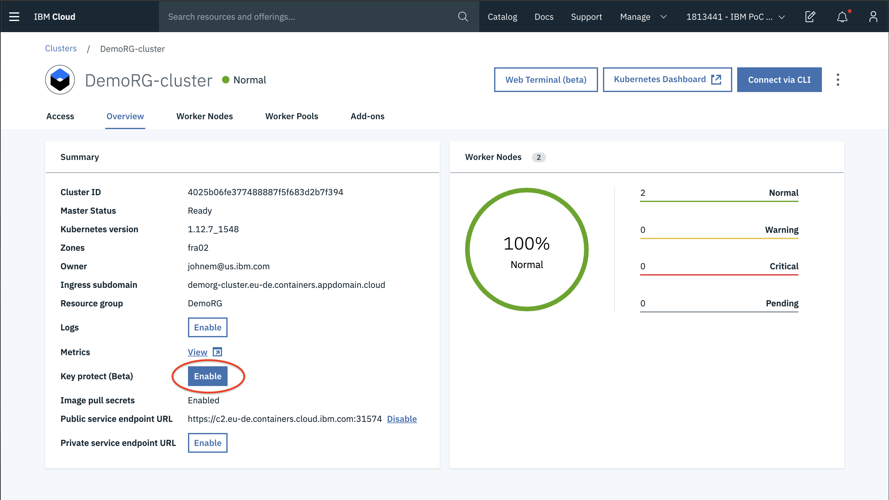Click the Image pull secrets Enabled value

click(203, 400)
